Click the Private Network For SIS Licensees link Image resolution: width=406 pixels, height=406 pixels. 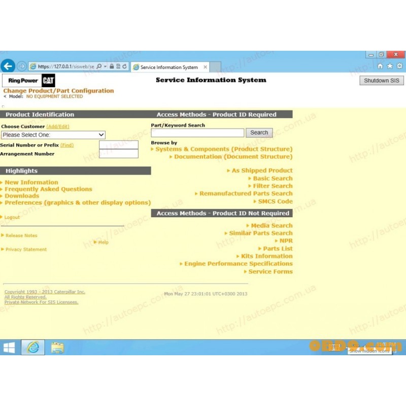[41, 302]
